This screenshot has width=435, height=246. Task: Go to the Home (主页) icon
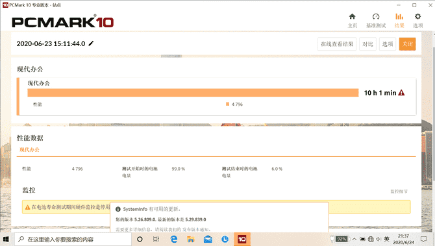click(353, 17)
